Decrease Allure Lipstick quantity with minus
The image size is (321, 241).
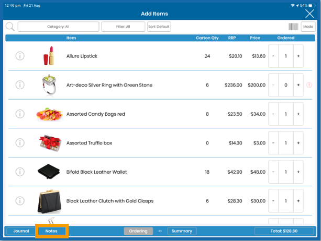[273, 56]
